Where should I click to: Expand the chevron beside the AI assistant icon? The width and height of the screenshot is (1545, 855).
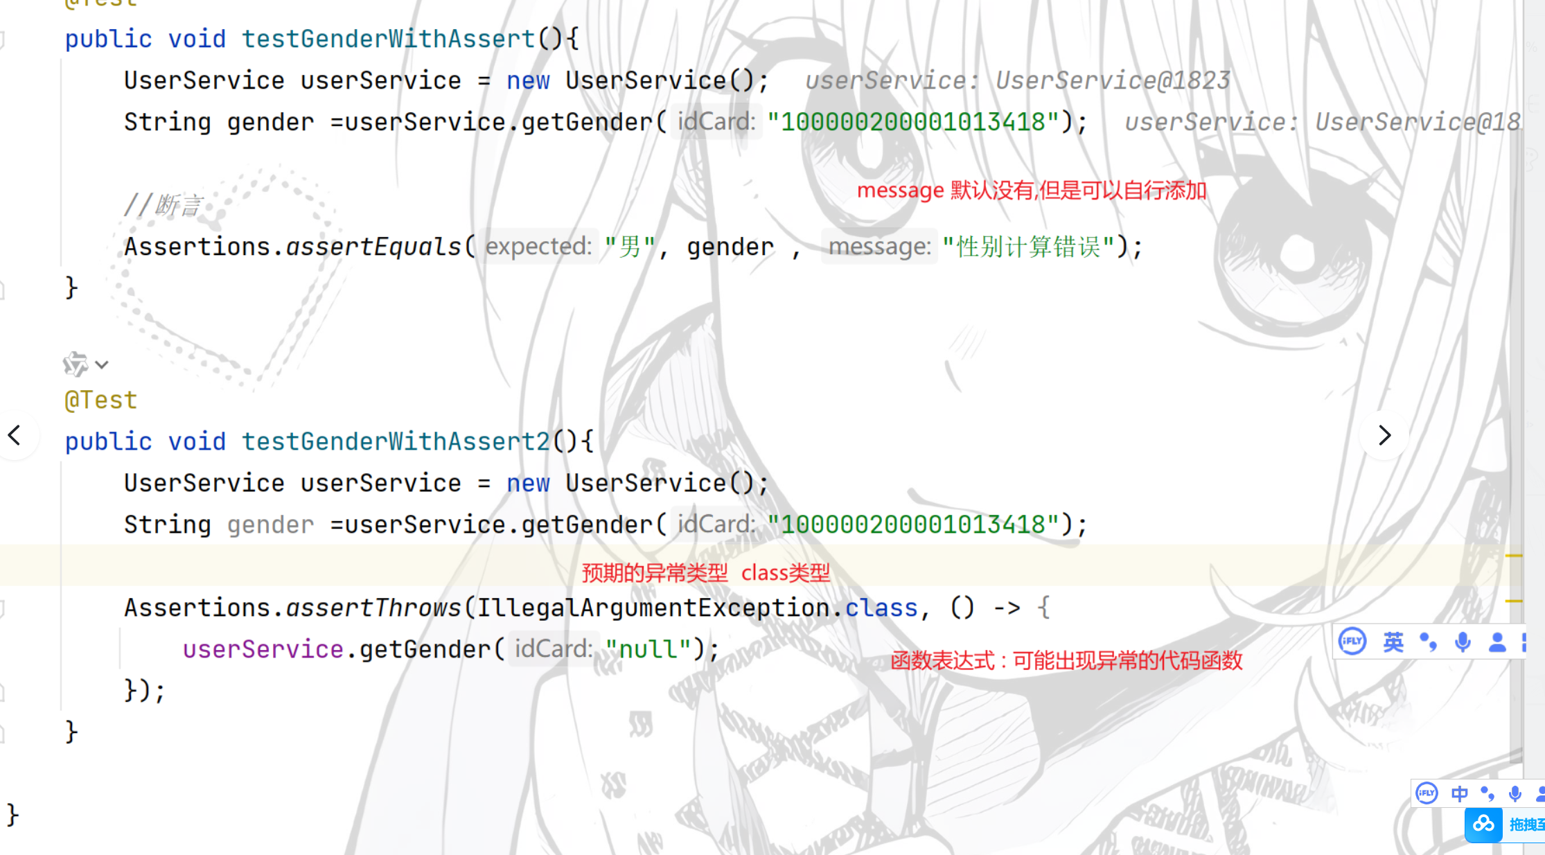[x=102, y=364]
